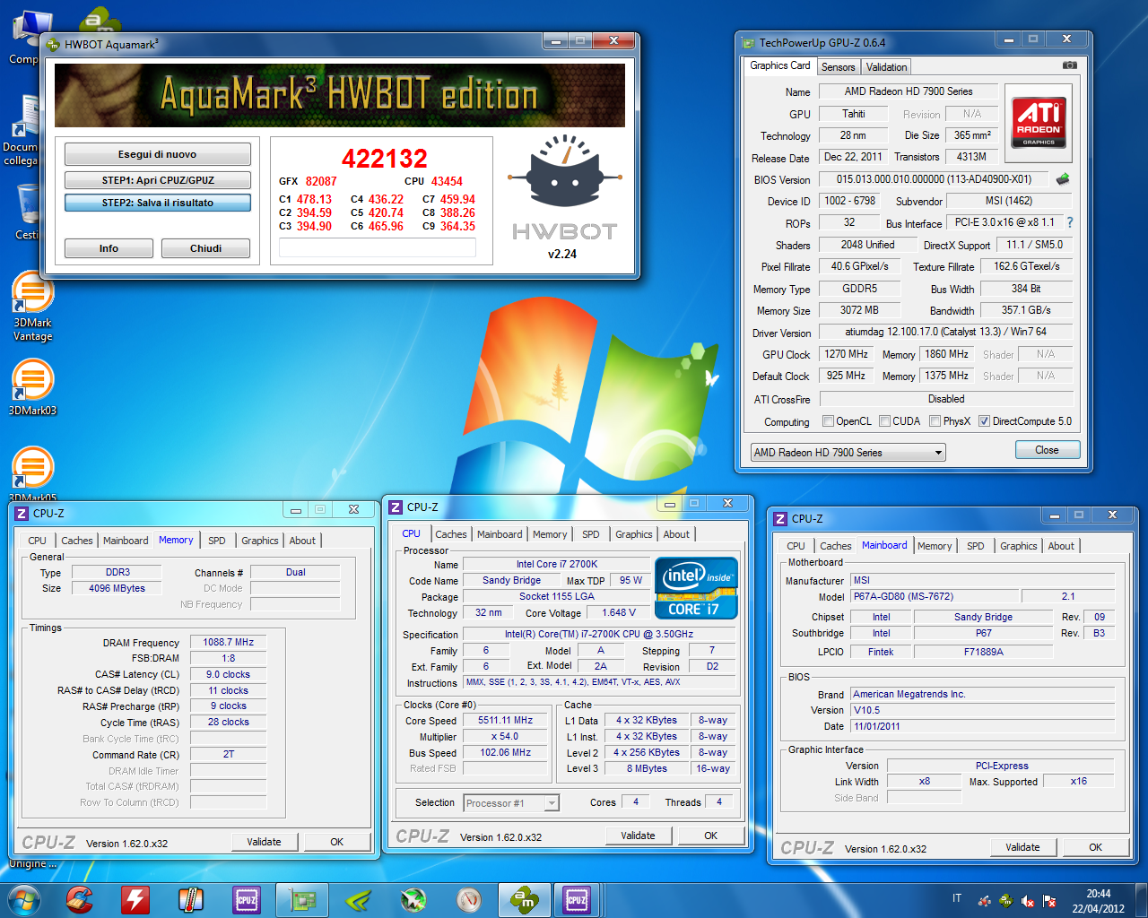Take a GPU-Z screenshot with camera icon
Screen dimensions: 1148x918
(1070, 65)
